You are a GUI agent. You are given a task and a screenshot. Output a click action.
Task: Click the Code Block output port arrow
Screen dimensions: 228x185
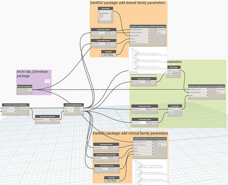[x=112, y=11]
